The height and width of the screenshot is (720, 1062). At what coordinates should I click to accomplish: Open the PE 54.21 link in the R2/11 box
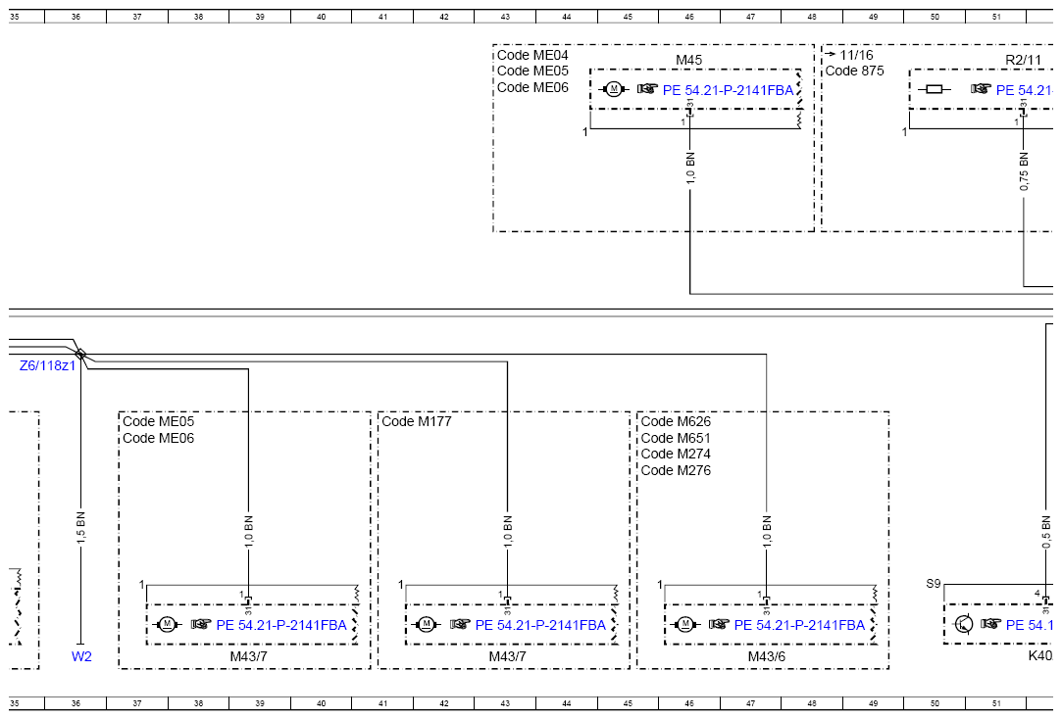tap(1024, 90)
